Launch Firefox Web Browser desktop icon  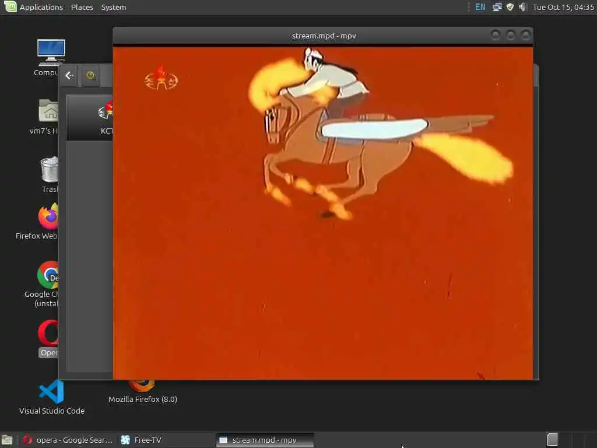coord(48,216)
